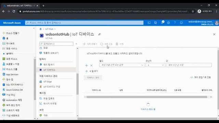Image resolution: width=219 pixels, height=123 pixels.
Task: Focus the Azure global search box
Action: (x=84, y=23)
